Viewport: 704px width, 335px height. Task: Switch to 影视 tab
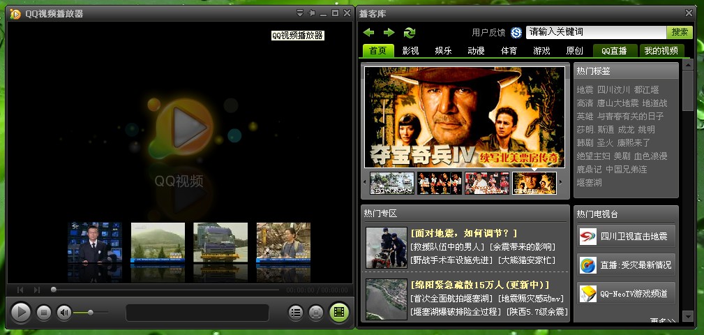click(410, 51)
